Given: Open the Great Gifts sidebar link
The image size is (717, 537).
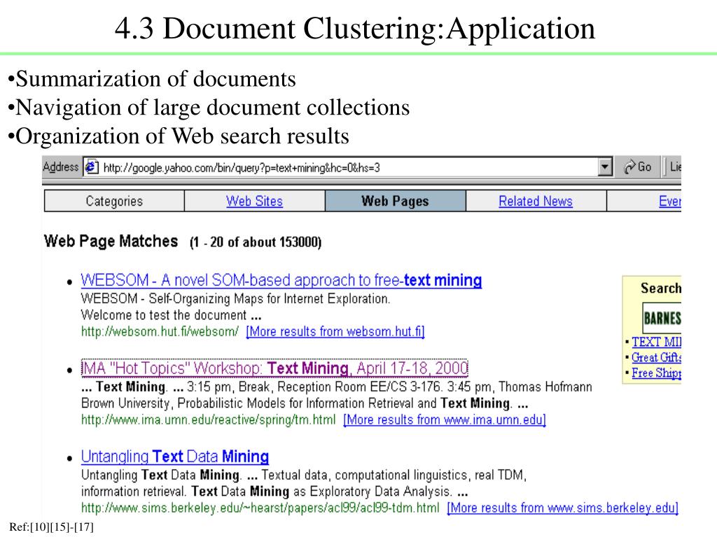Looking at the screenshot, I should pyautogui.click(x=657, y=357).
